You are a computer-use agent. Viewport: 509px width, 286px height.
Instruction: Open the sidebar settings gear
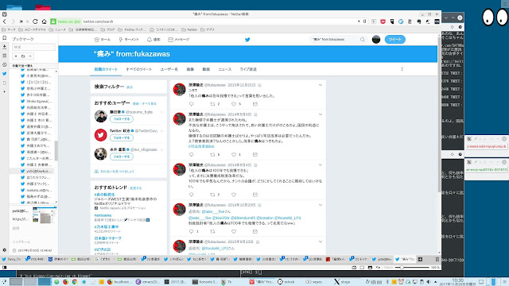[4, 250]
